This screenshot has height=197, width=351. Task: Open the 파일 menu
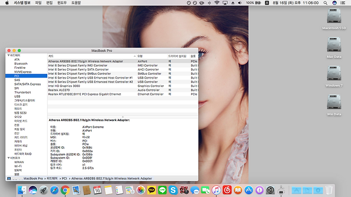point(39,3)
